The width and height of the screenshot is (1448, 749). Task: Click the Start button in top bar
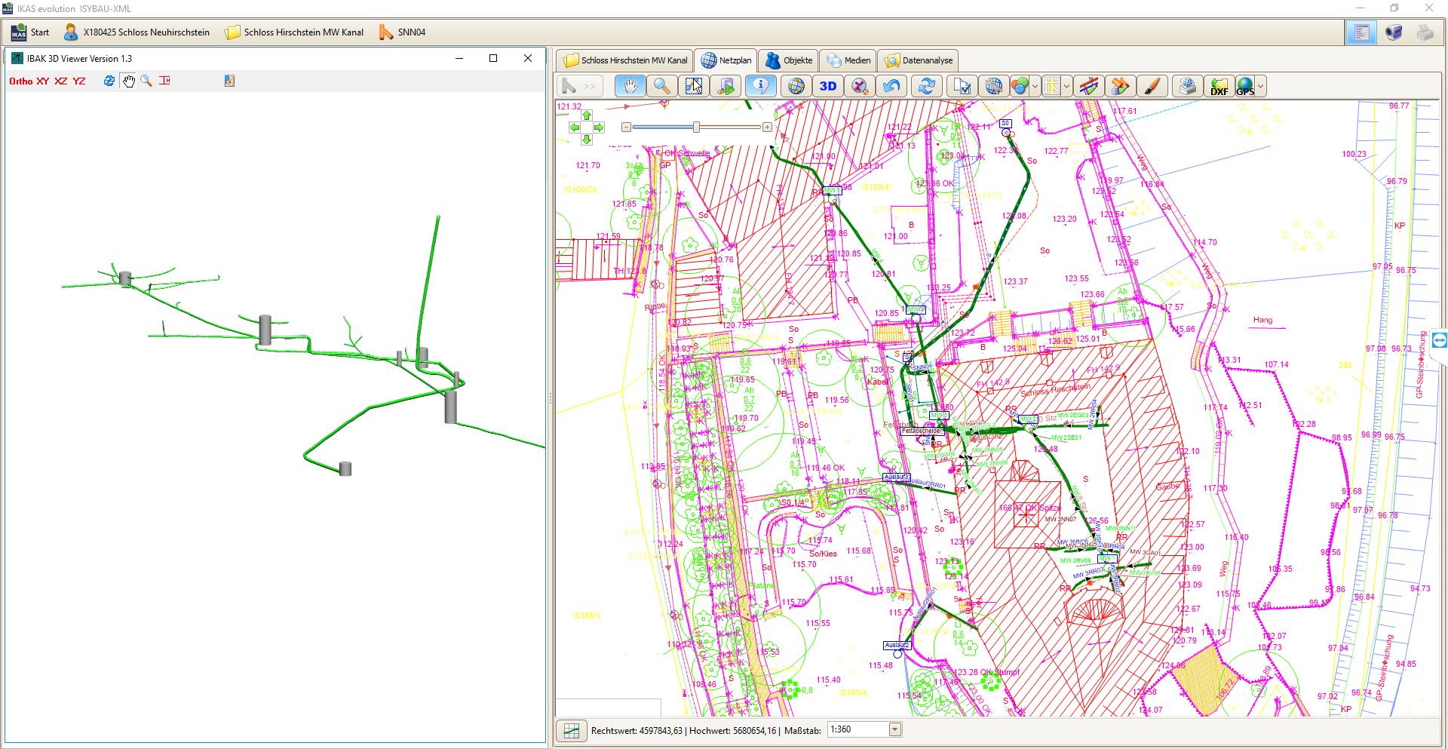click(30, 32)
